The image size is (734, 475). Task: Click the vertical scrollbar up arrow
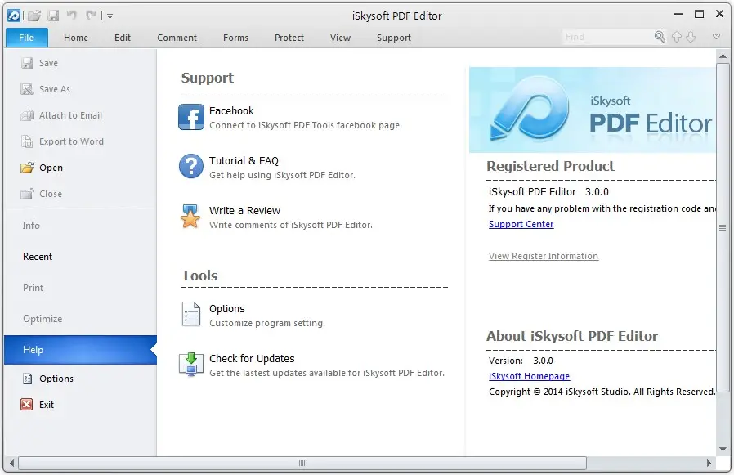coord(723,56)
